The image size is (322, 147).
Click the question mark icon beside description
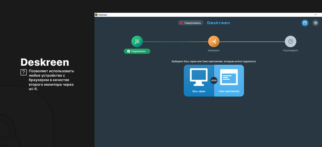pos(24,72)
